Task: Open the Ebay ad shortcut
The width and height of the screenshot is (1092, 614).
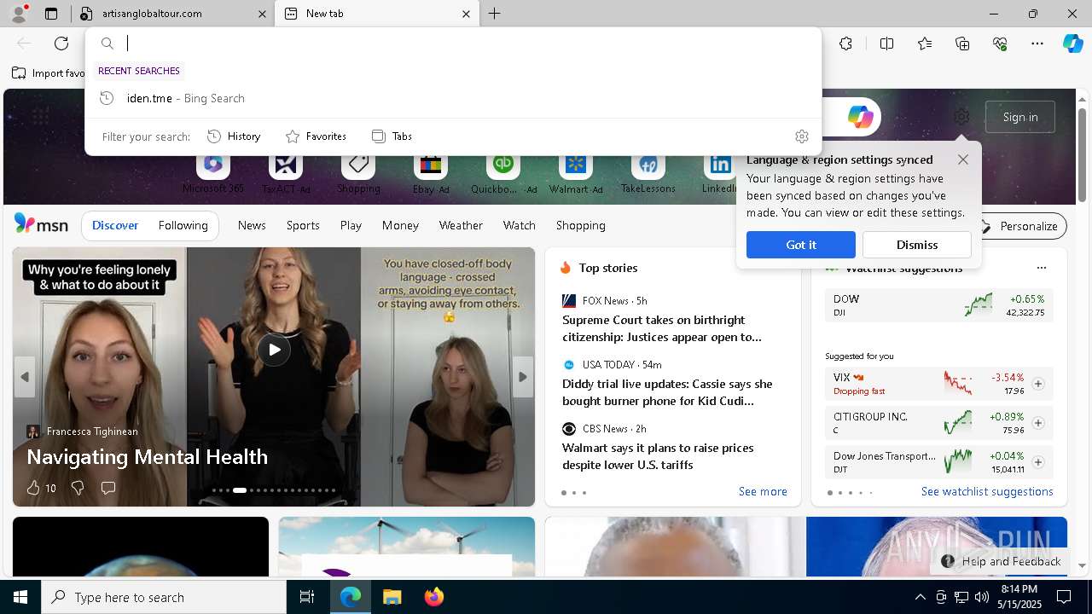Action: (431, 173)
